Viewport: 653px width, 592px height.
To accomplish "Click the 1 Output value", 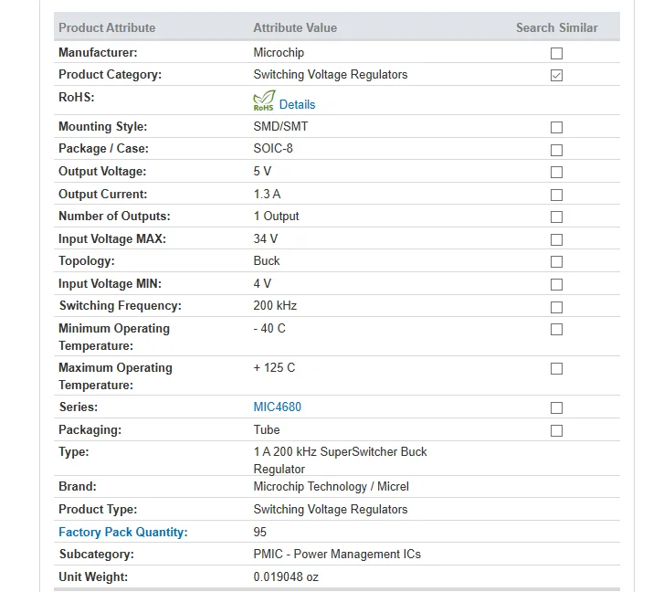I will (276, 217).
